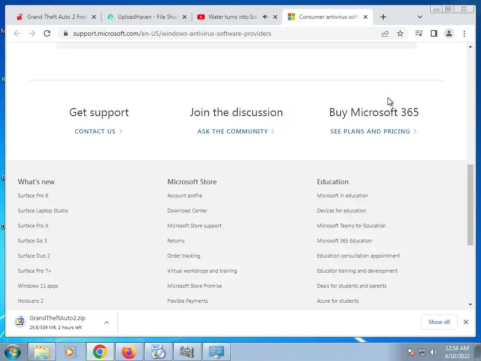481x361 pixels.
Task: Open the Flexible Payments link
Action: [x=187, y=301]
